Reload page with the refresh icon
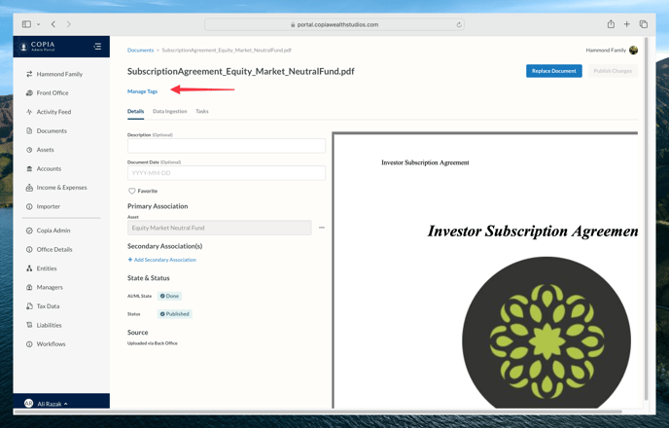This screenshot has height=428, width=669. click(x=459, y=24)
